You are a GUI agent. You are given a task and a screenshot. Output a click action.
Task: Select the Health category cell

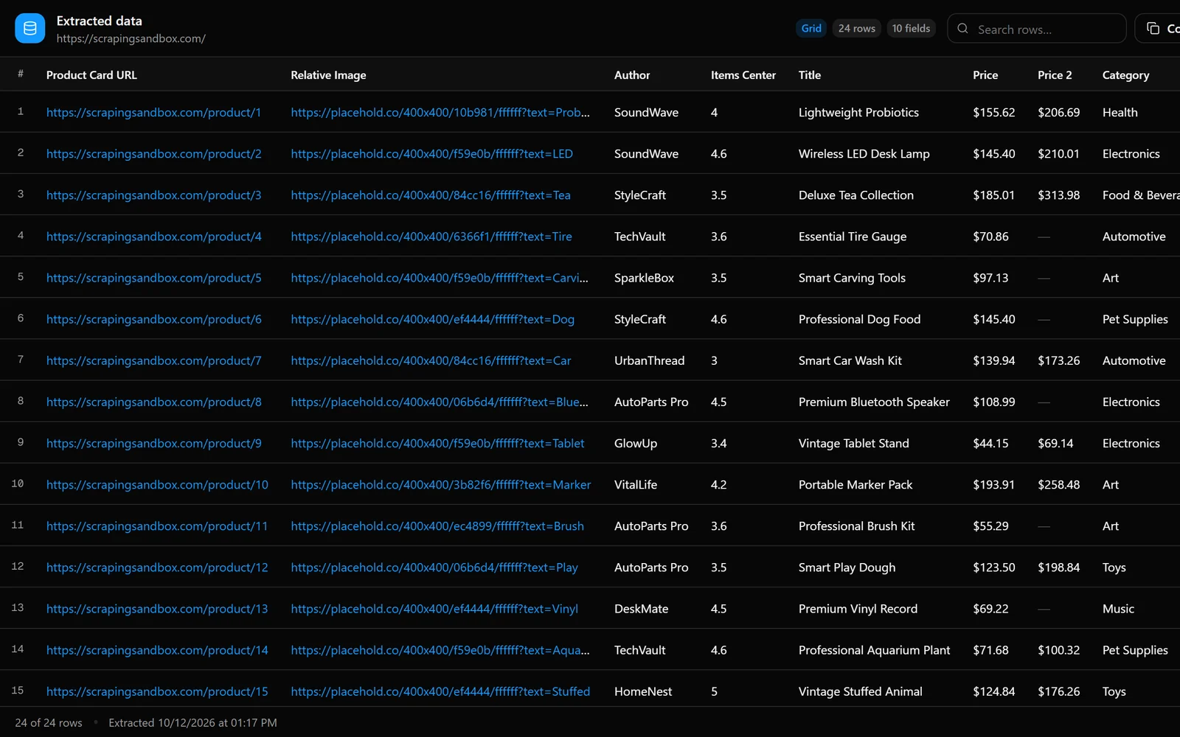[x=1120, y=113]
